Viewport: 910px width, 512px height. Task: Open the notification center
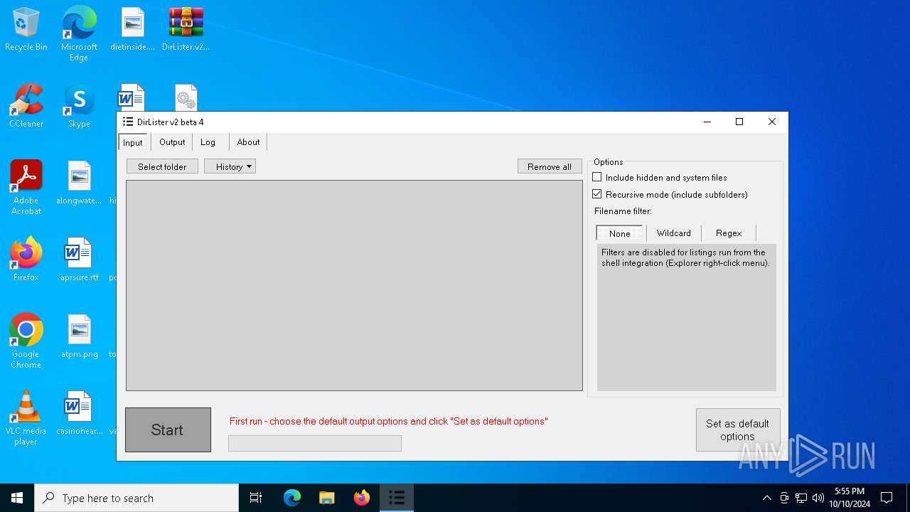(x=887, y=498)
